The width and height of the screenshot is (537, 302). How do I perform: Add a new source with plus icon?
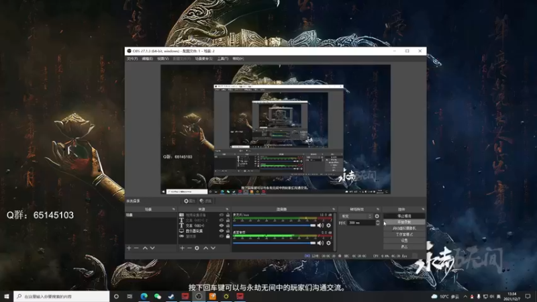(x=182, y=248)
